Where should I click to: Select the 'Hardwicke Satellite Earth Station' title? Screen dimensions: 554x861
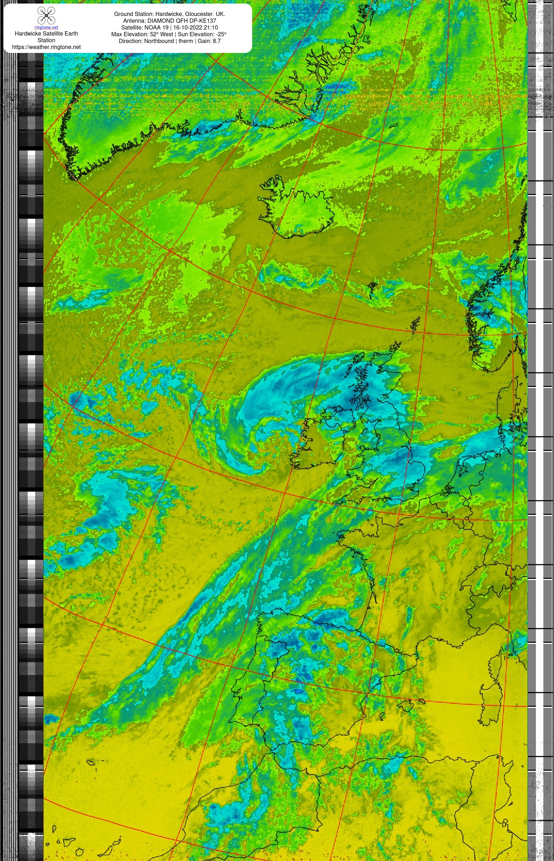click(x=47, y=37)
